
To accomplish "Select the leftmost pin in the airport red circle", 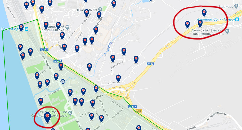I will [x=187, y=25].
